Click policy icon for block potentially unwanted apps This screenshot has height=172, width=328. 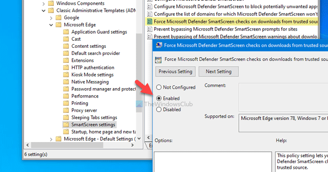click(149, 7)
